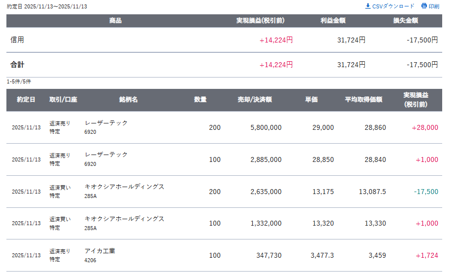Select レーザーテック in the 5,800,000 row
The width and height of the screenshot is (456, 276).
[x=106, y=123]
